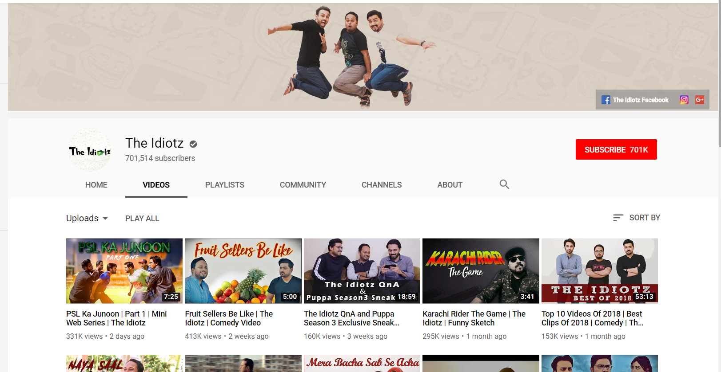
Task: Play the Idiotz QnA video thumbnail
Action: coord(362,271)
